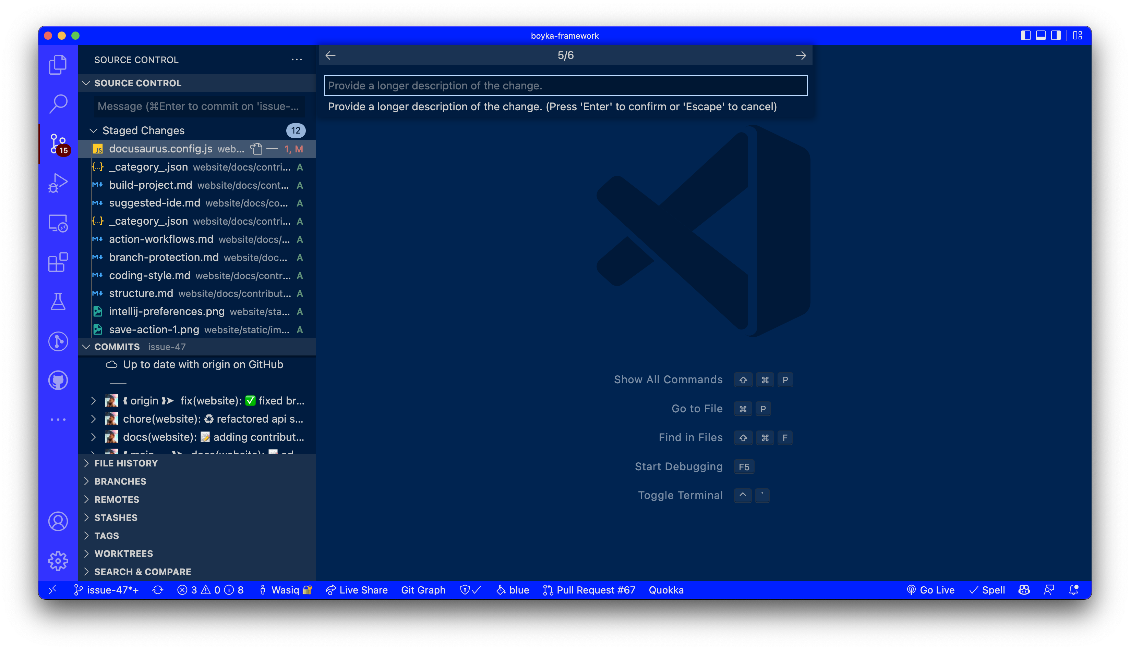Screen dimensions: 1130x650
Task: Open notifications bell in status bar
Action: pos(1074,590)
